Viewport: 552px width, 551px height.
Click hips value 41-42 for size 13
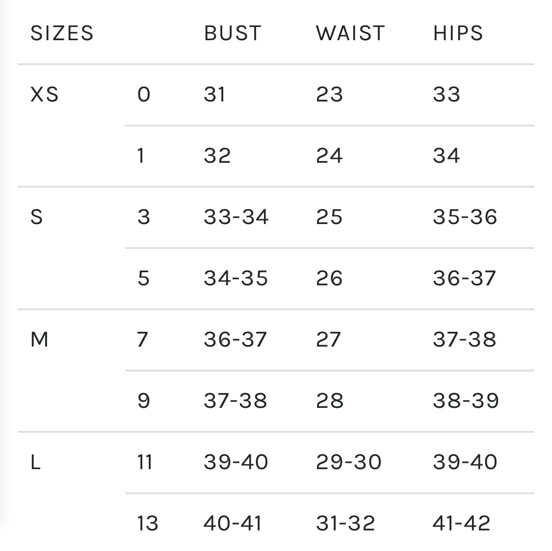tap(462, 523)
